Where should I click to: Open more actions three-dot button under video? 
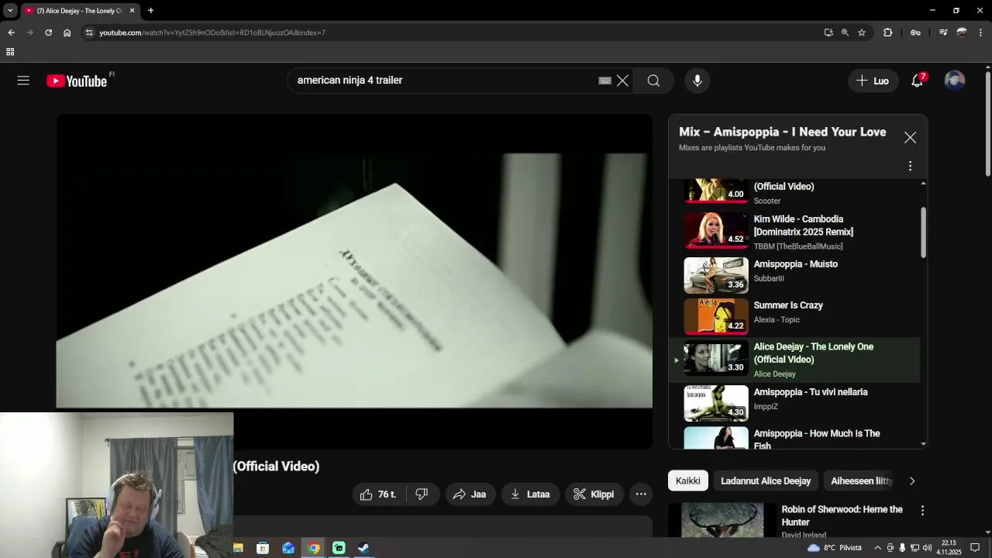[x=641, y=494]
